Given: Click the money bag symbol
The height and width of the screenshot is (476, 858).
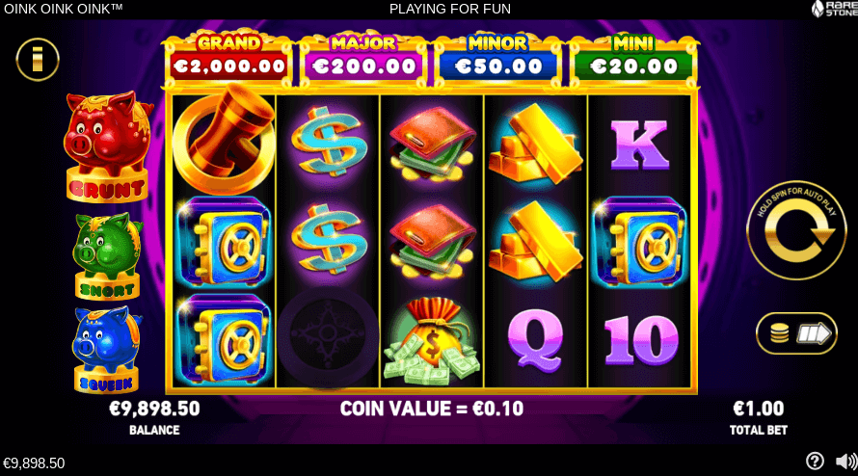Looking at the screenshot, I should click(x=432, y=340).
